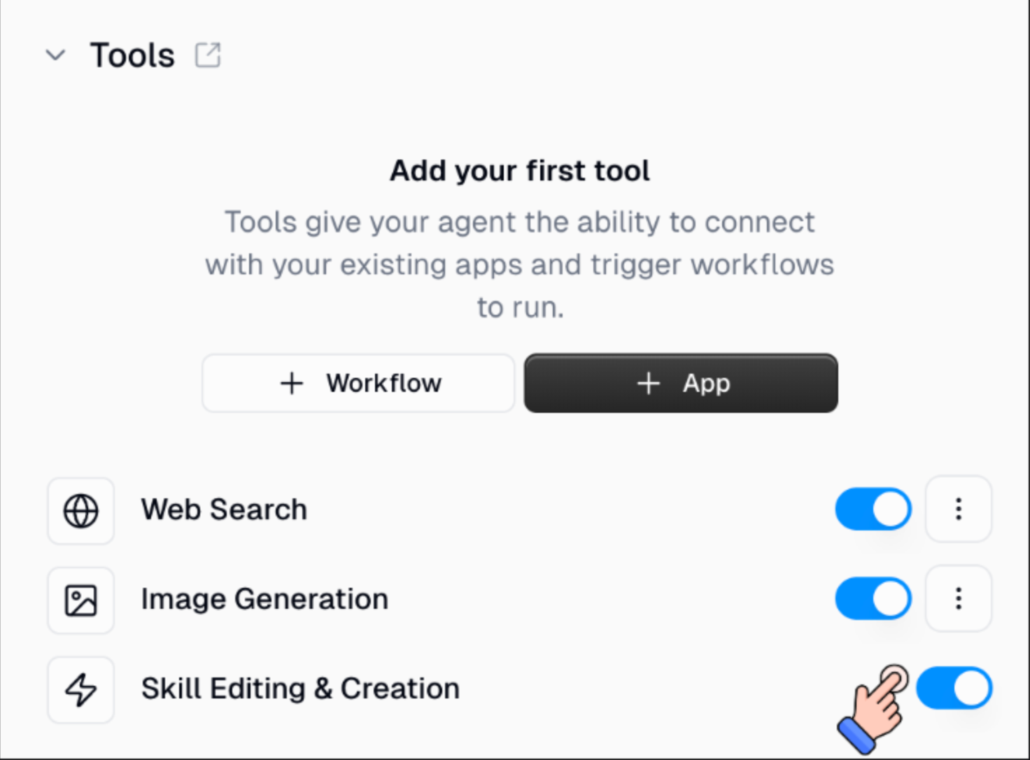Open Tools via the pop-out external link icon
The image size is (1030, 760).
click(x=207, y=54)
